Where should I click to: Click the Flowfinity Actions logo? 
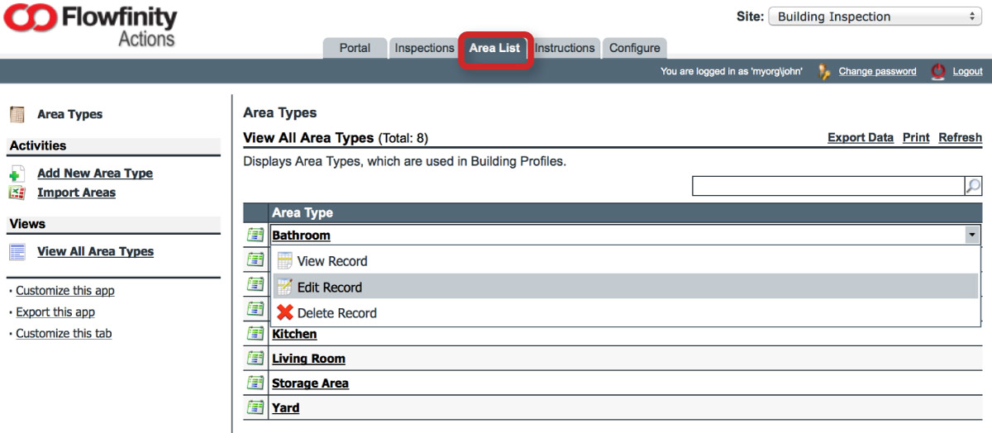coord(90,26)
